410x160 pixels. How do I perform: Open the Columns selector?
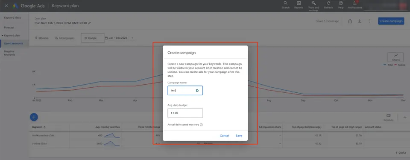pos(388,117)
